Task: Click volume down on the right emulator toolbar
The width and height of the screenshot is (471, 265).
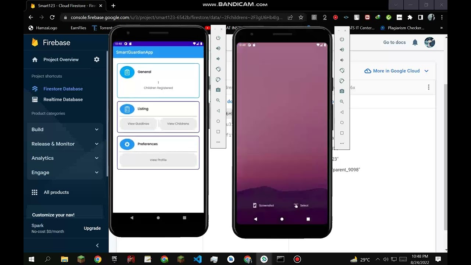Action: click(x=342, y=60)
